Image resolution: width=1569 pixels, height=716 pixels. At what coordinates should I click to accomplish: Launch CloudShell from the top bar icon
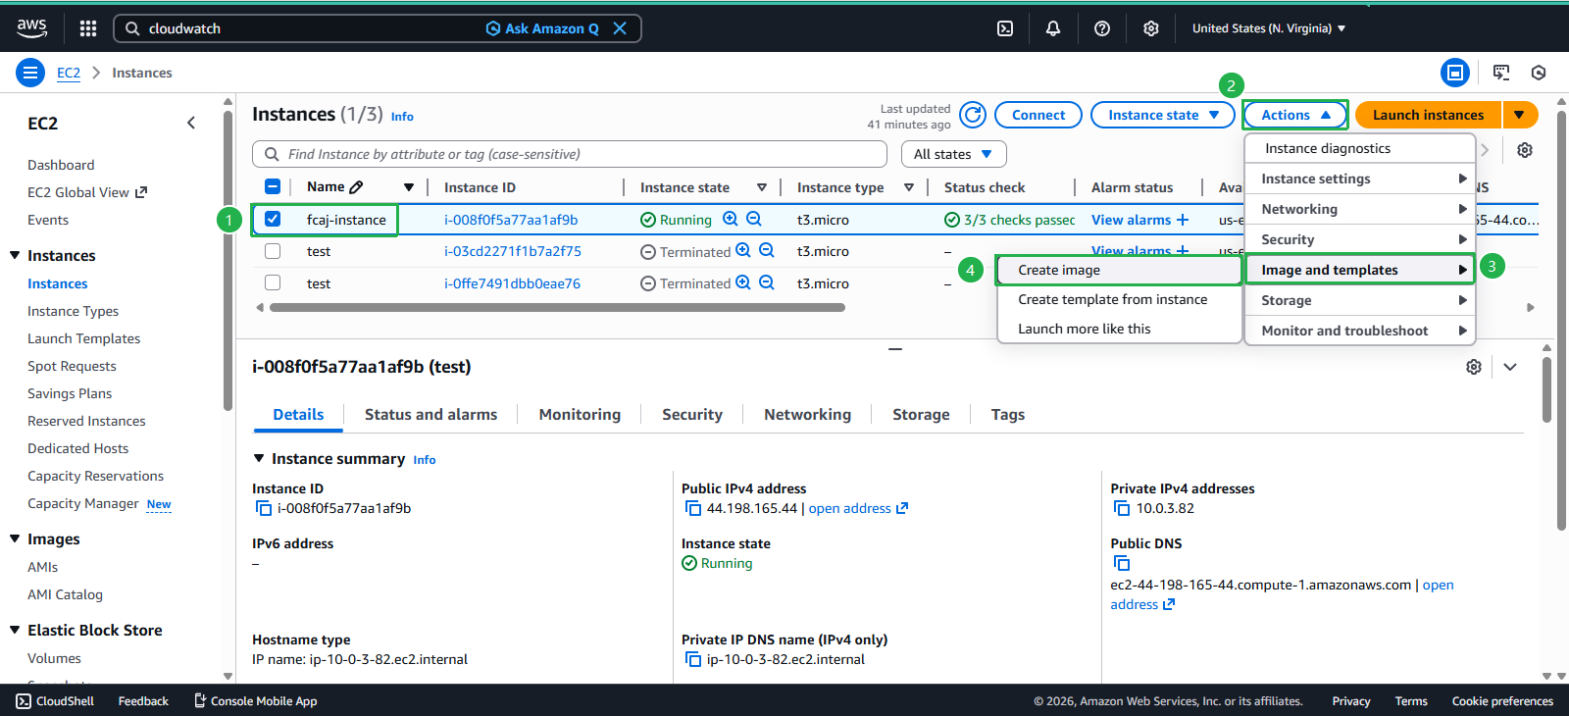1005,28
